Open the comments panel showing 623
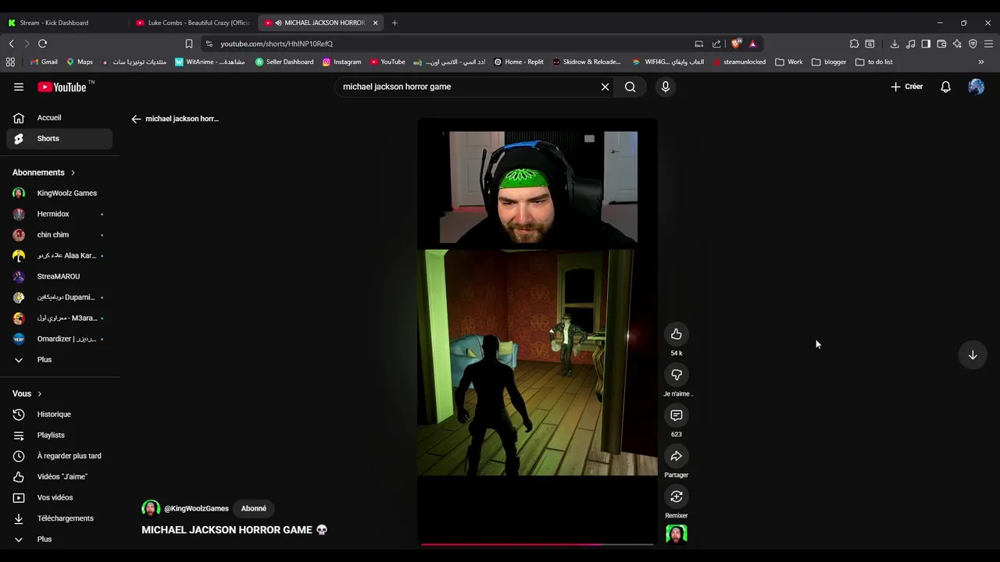The width and height of the screenshot is (1000, 562). tap(677, 415)
